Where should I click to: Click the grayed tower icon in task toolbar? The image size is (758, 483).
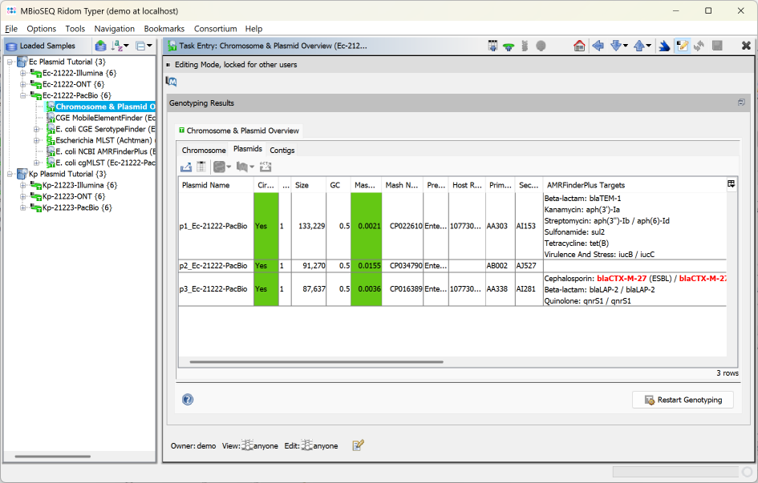[x=525, y=46]
